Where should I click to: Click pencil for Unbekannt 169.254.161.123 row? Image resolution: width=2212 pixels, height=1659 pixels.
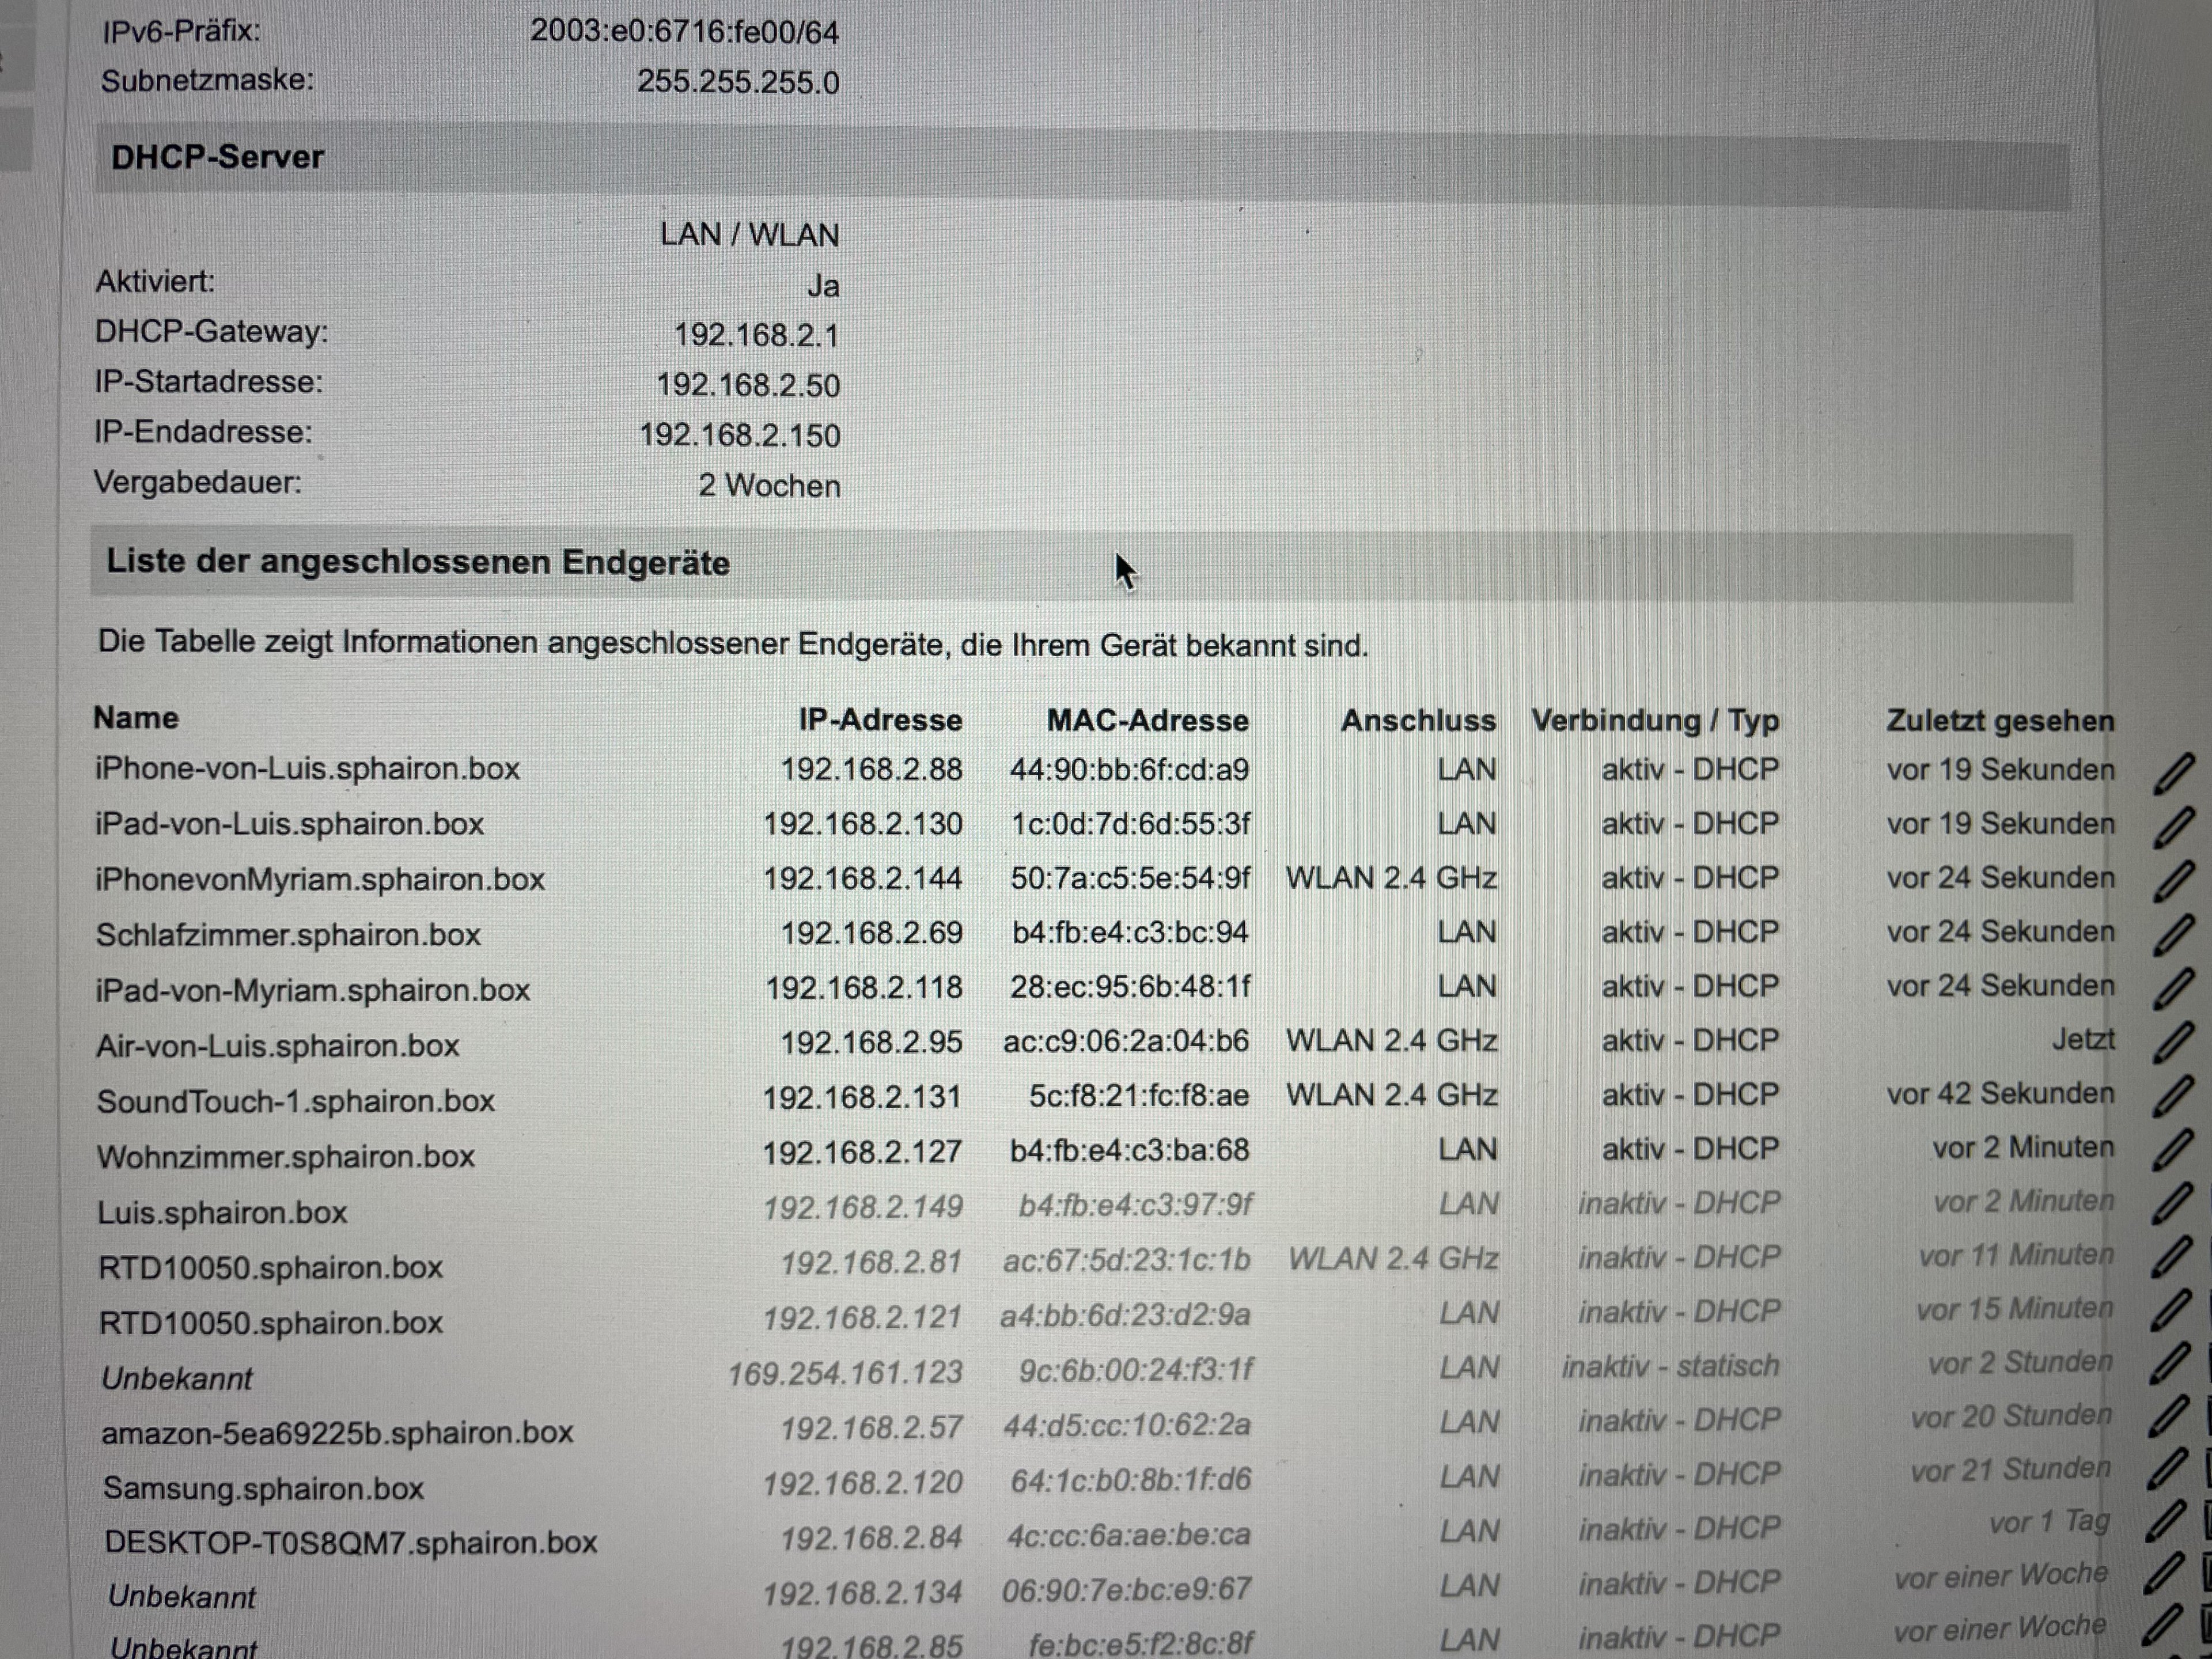2170,1364
